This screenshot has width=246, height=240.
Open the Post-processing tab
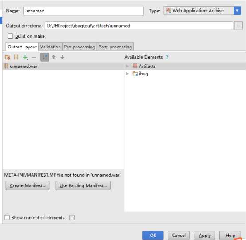[115, 47]
